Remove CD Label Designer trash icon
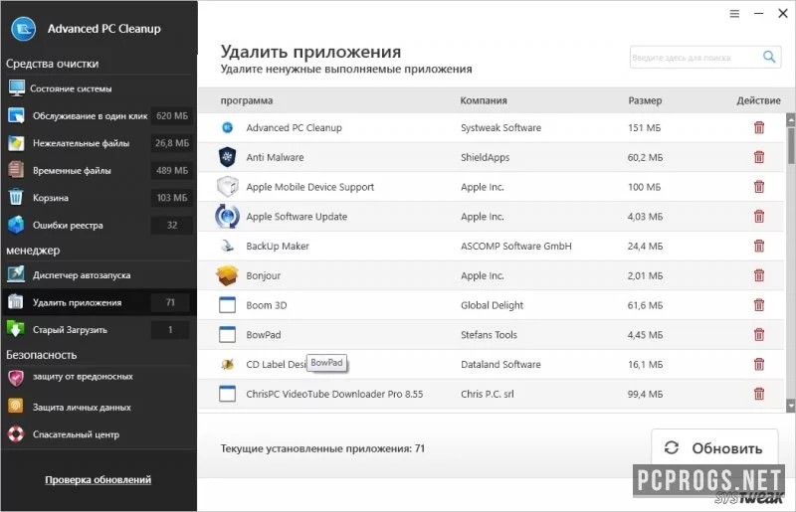Image resolution: width=796 pixels, height=512 pixels. pyautogui.click(x=759, y=364)
